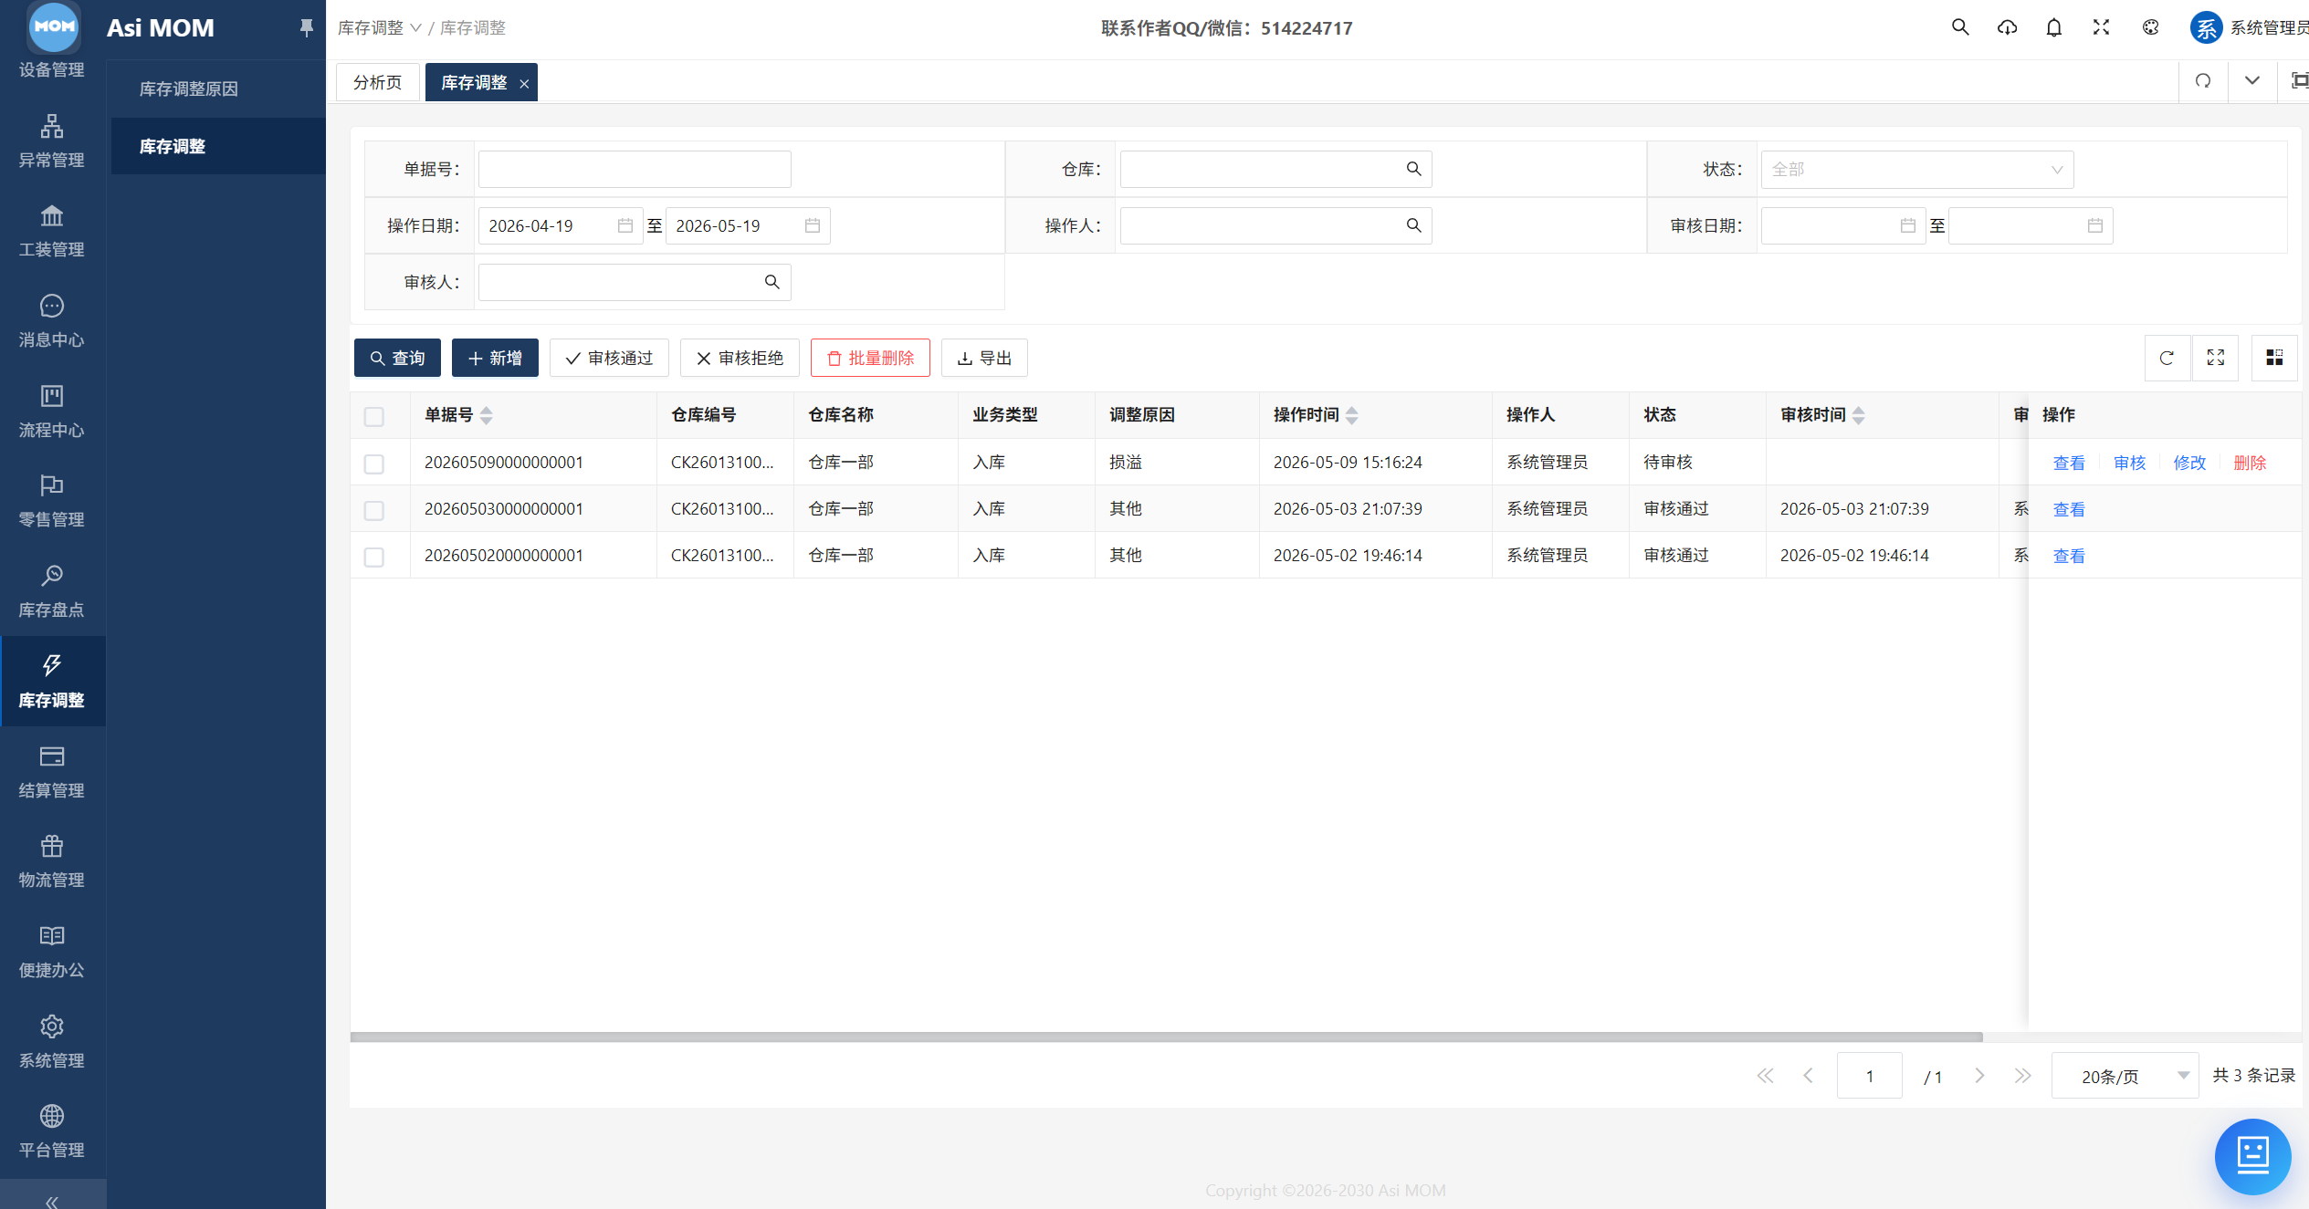This screenshot has width=2309, height=1209.
Task: Open 库存盘点 in the sidebar
Action: tap(52, 591)
